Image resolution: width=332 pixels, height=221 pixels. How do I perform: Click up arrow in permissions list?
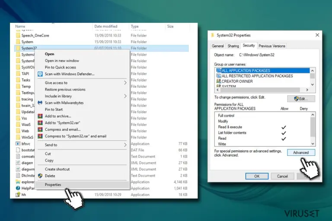(x=313, y=115)
